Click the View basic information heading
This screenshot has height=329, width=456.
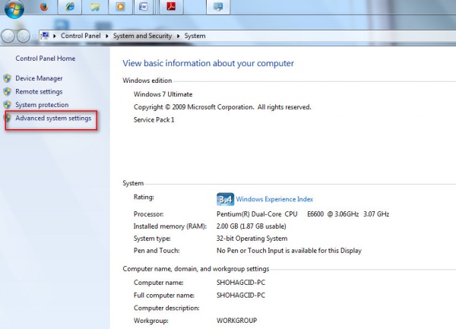(208, 63)
